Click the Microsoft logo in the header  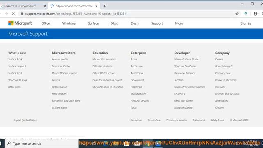[20, 23]
